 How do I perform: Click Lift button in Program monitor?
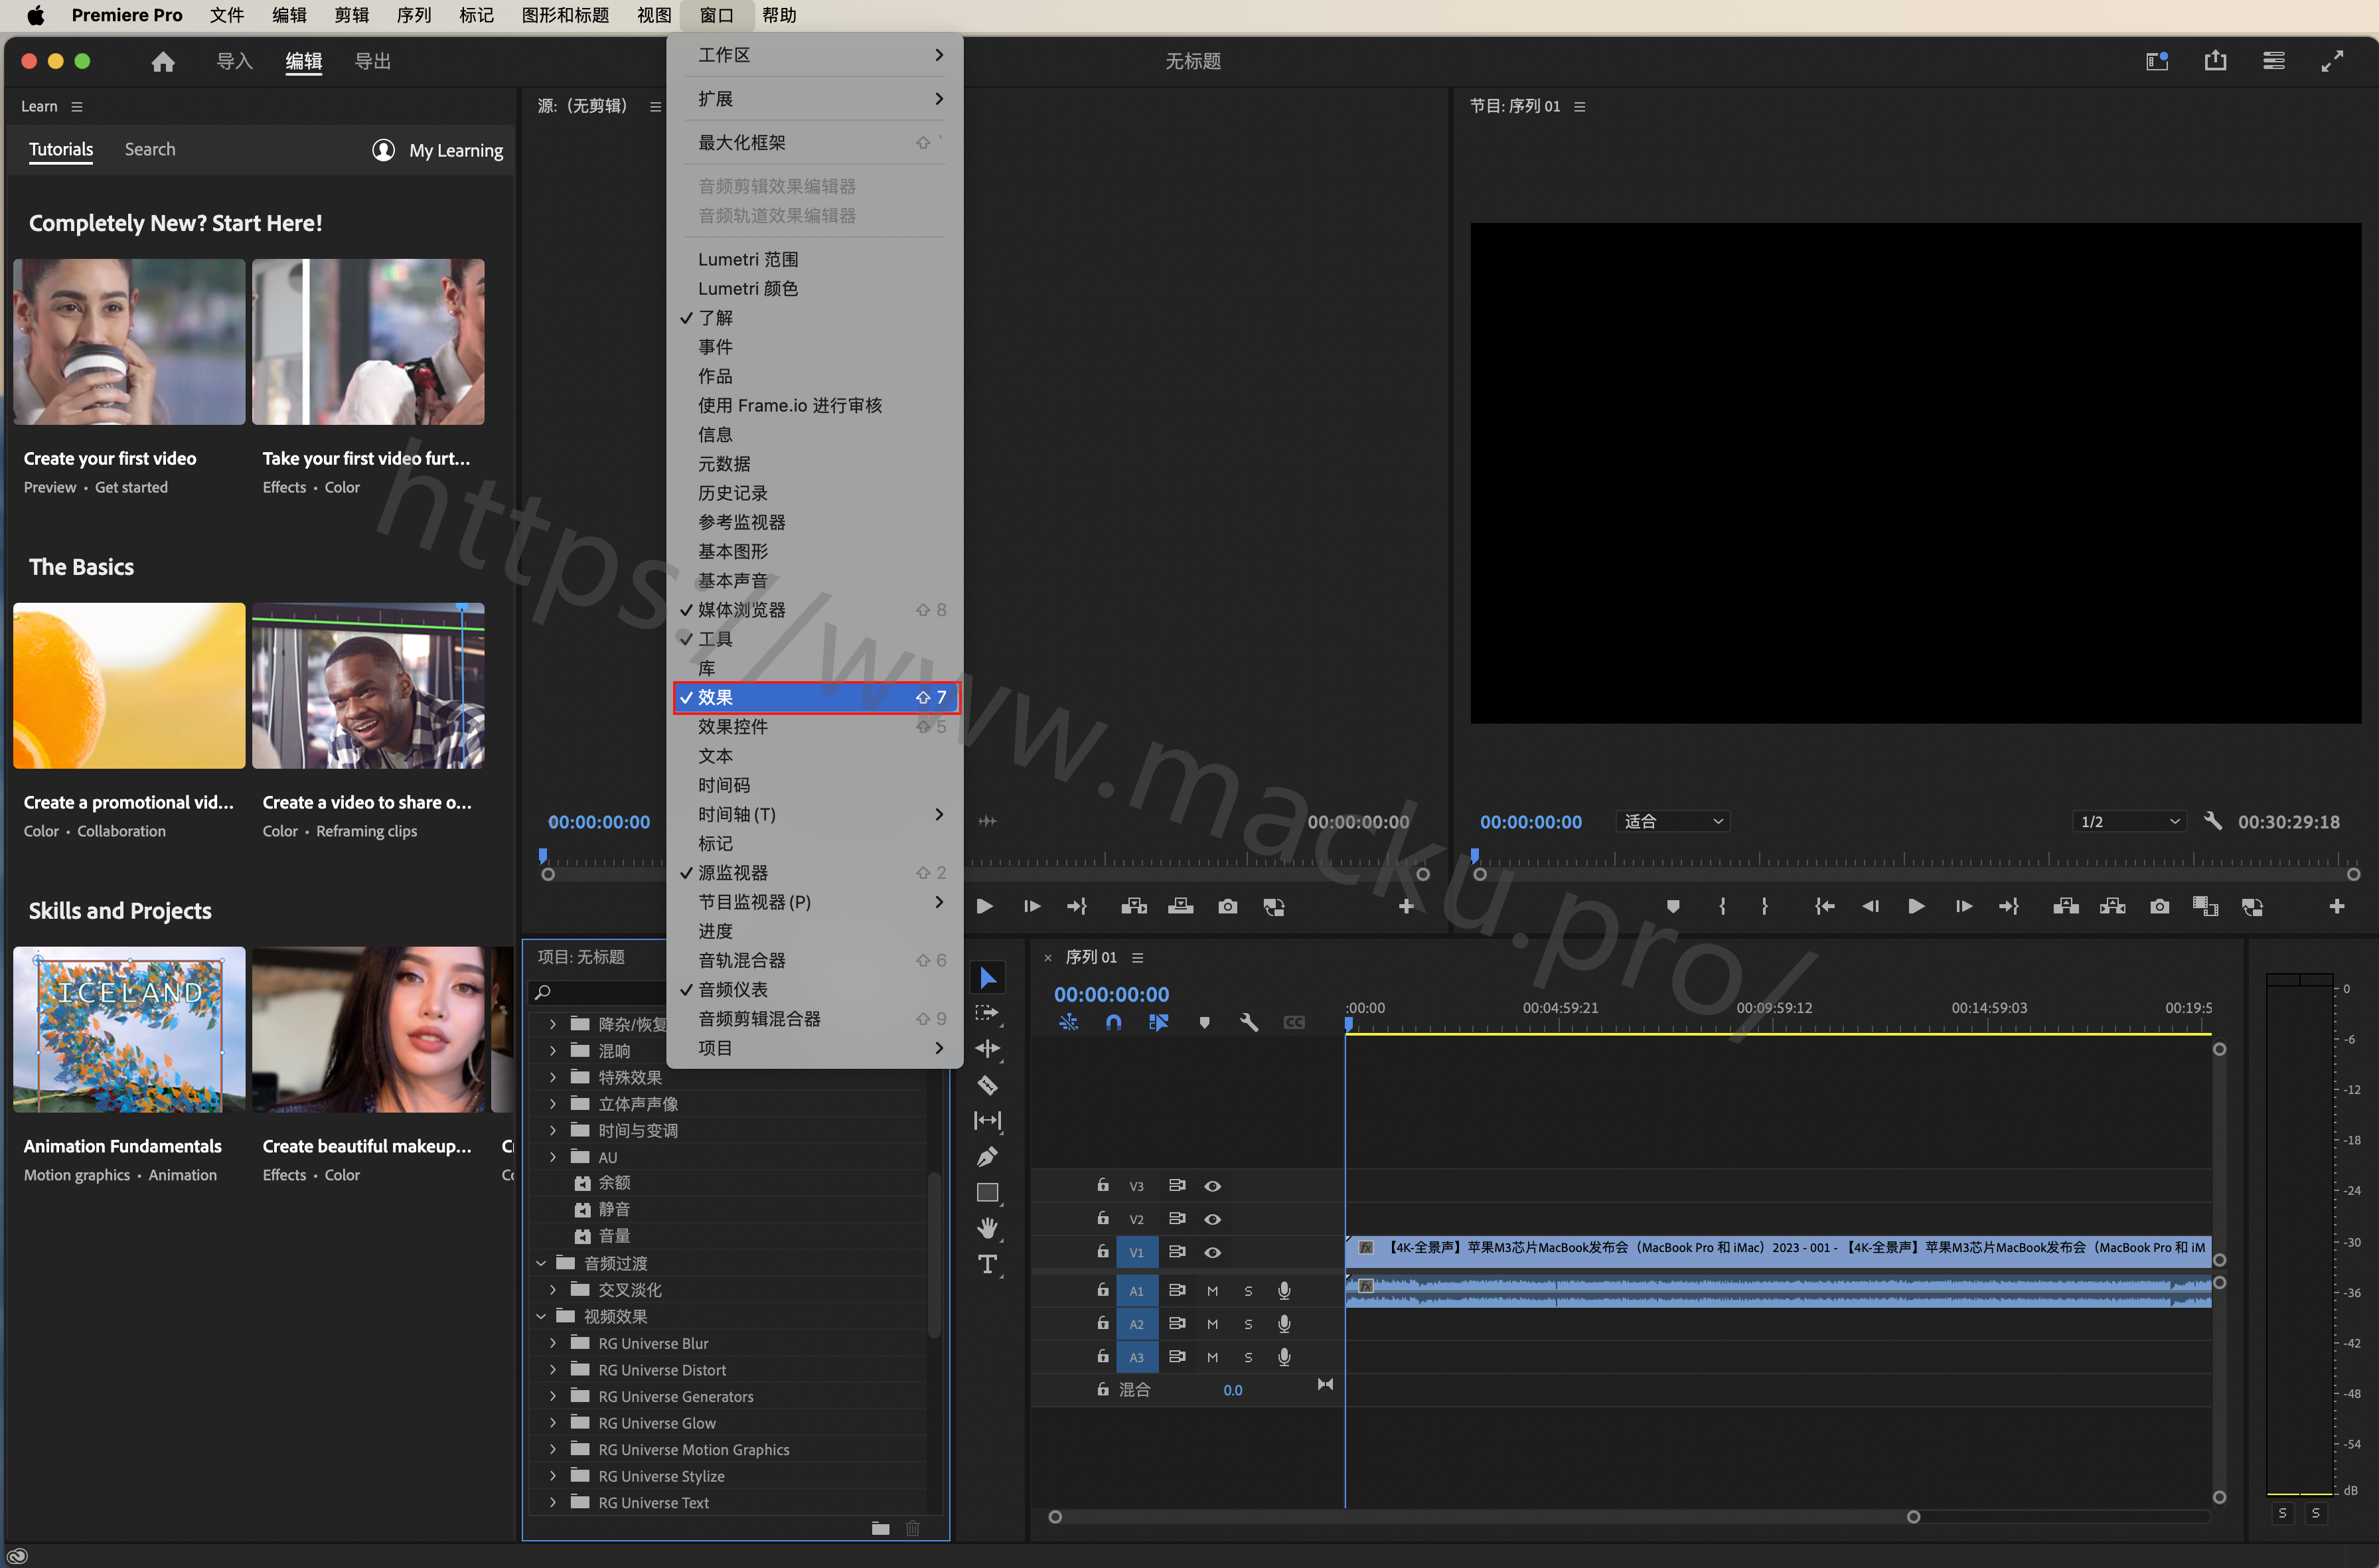(2065, 906)
